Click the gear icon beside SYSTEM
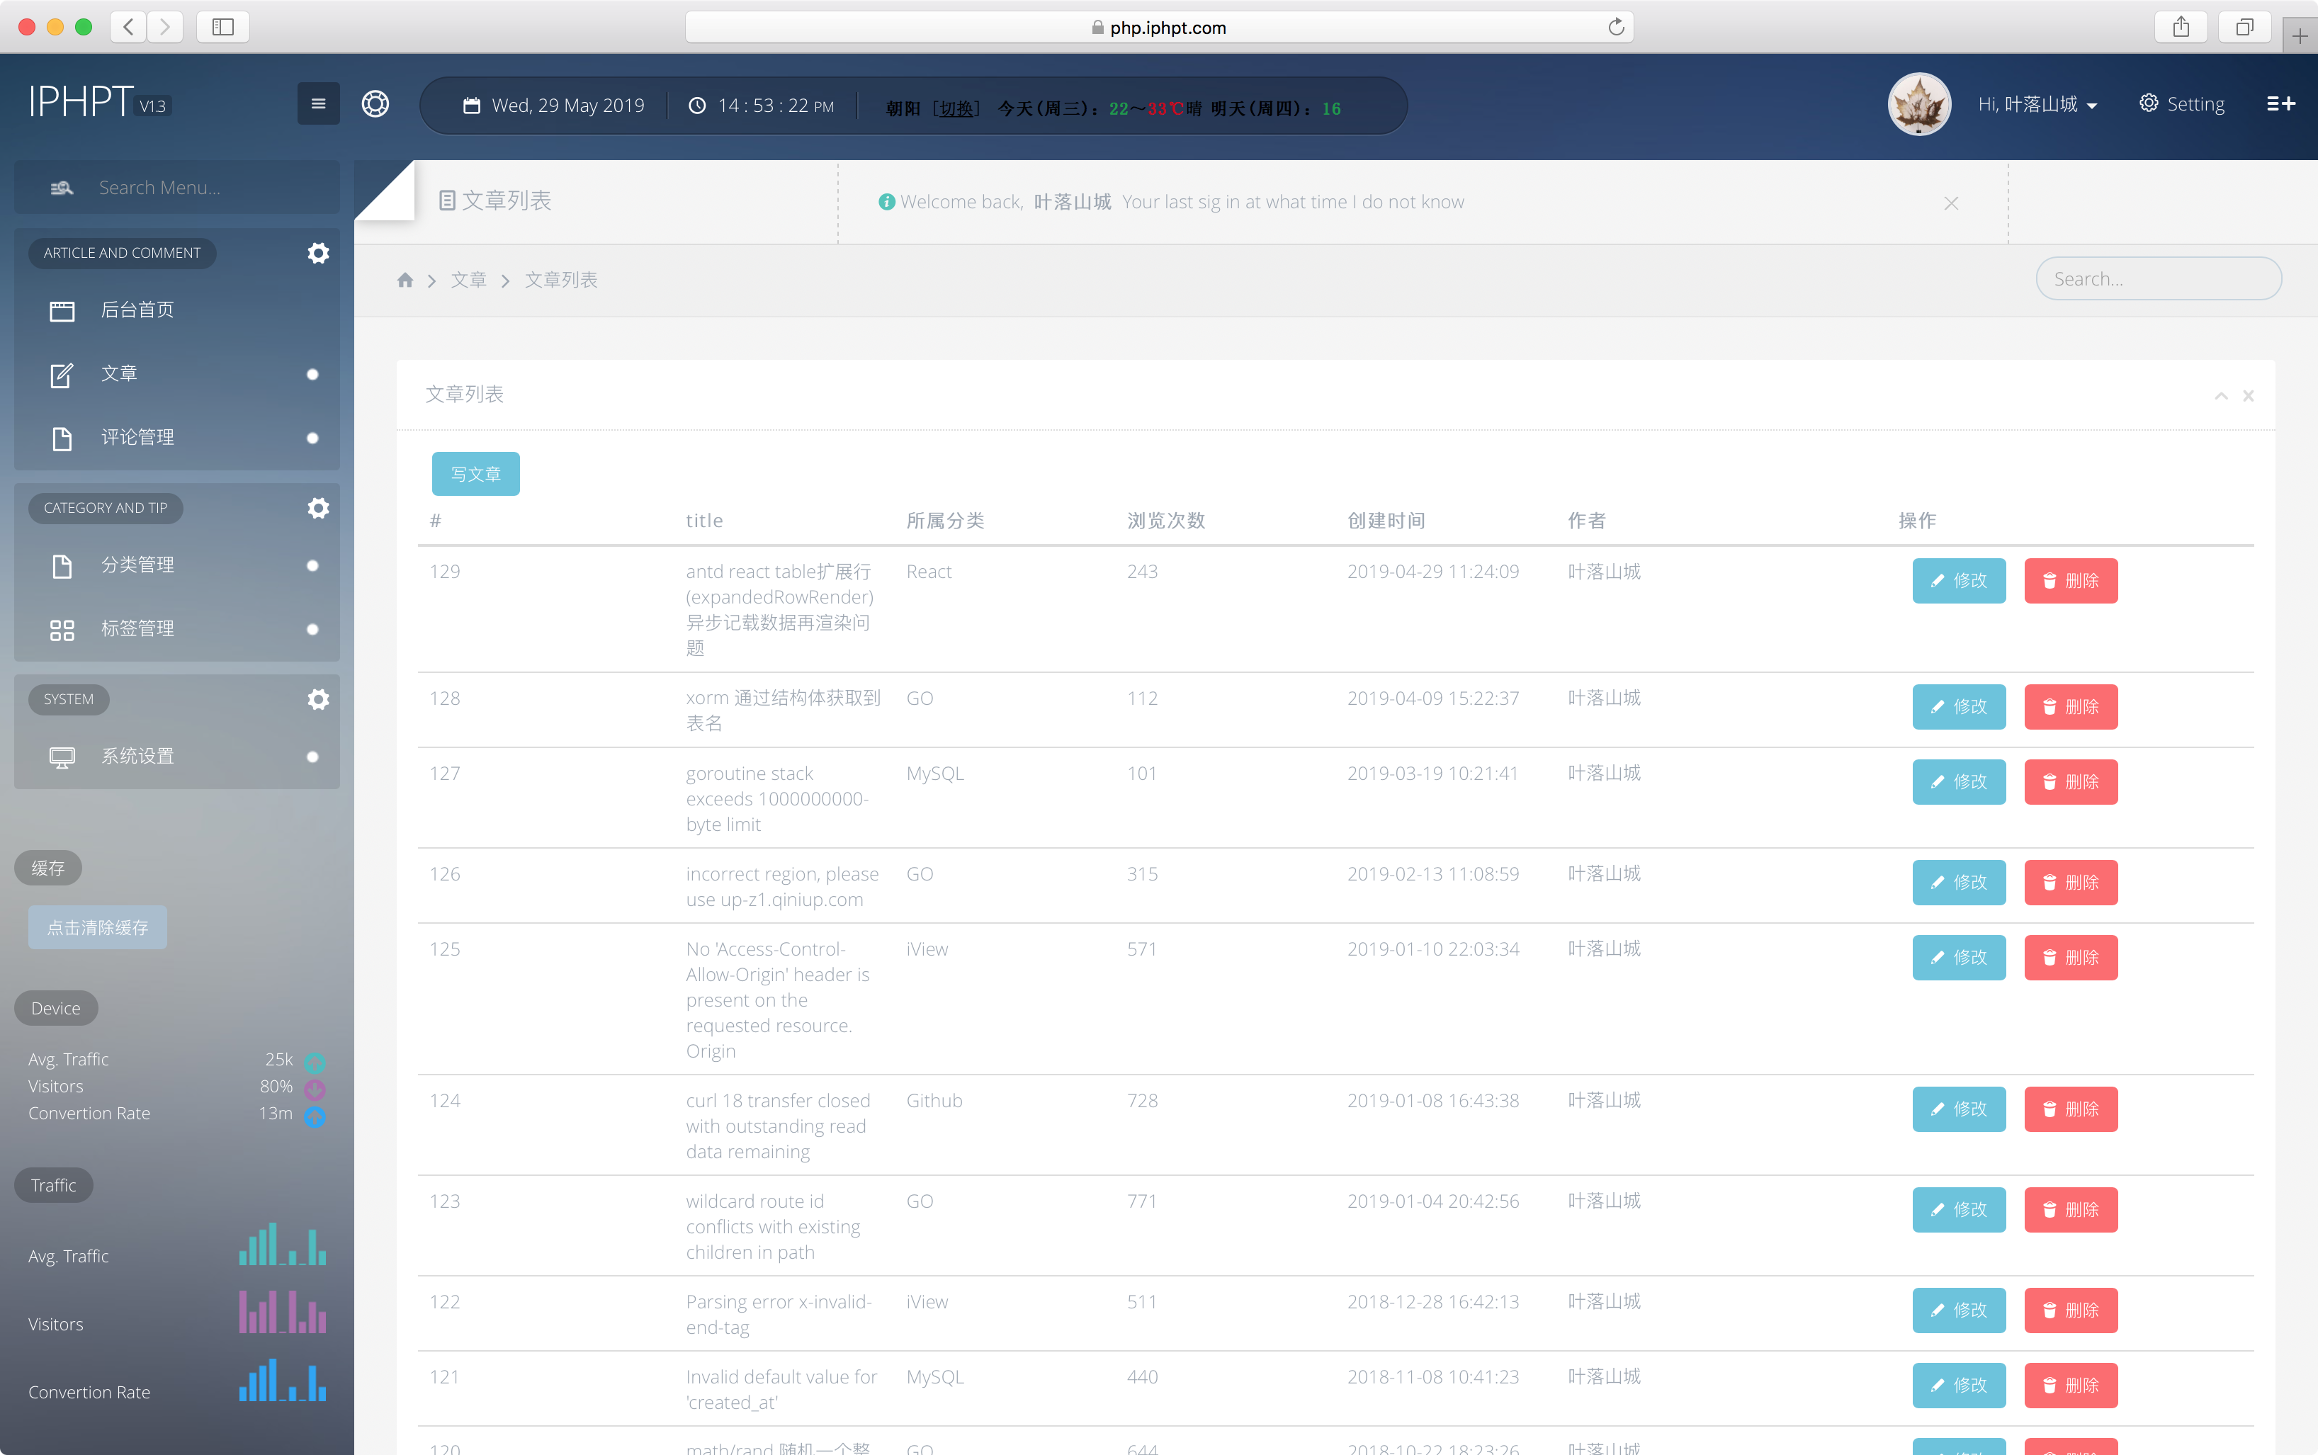This screenshot has width=2318, height=1455. [x=317, y=700]
